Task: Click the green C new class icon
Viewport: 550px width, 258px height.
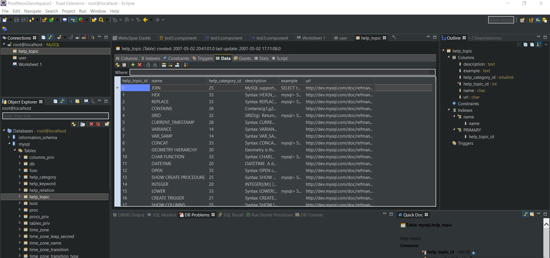Action: click(52, 20)
